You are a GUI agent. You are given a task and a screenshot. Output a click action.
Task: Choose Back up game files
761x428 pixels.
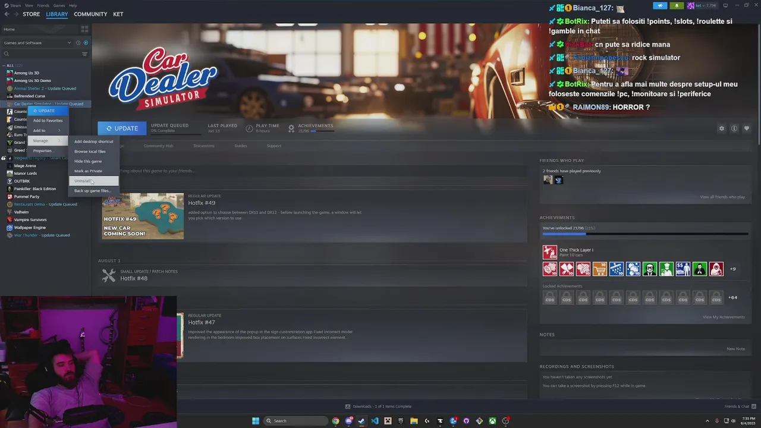[94, 191]
